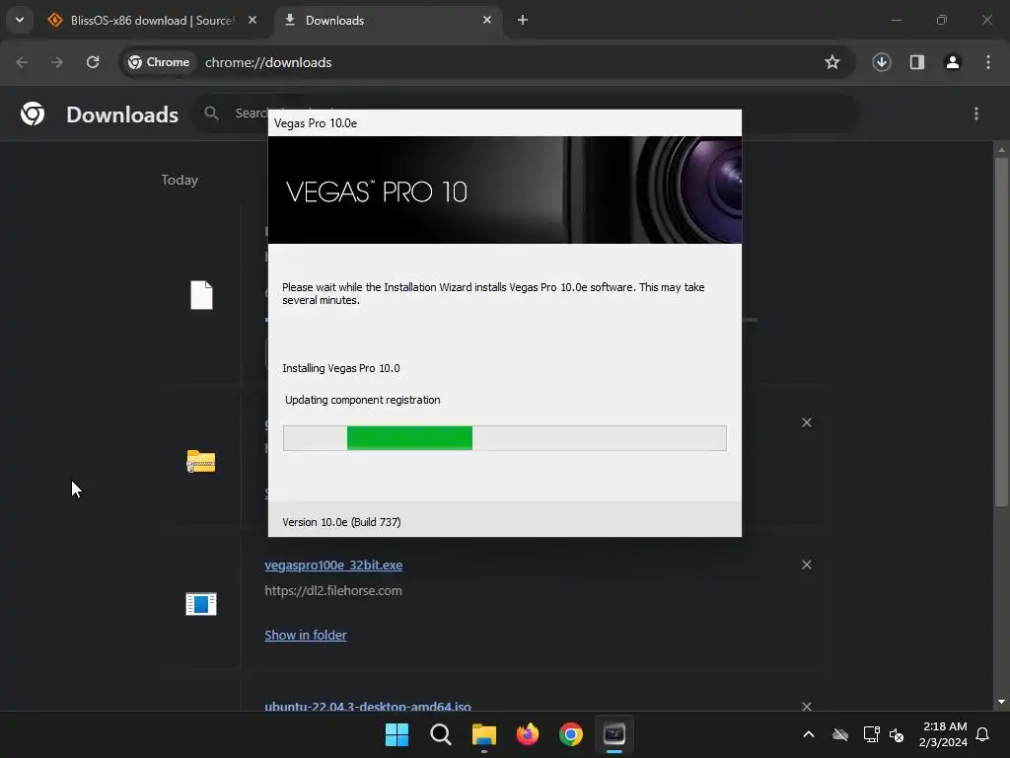
Task: Reload the downloads page
Action: pos(93,62)
